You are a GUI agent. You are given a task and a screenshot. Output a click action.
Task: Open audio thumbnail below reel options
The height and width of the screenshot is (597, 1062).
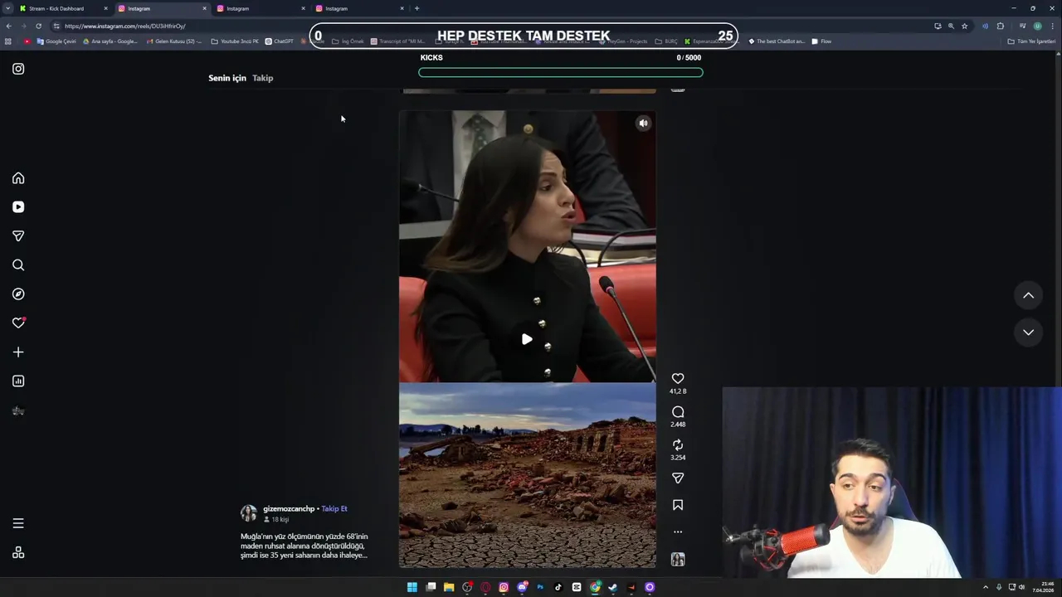678,560
